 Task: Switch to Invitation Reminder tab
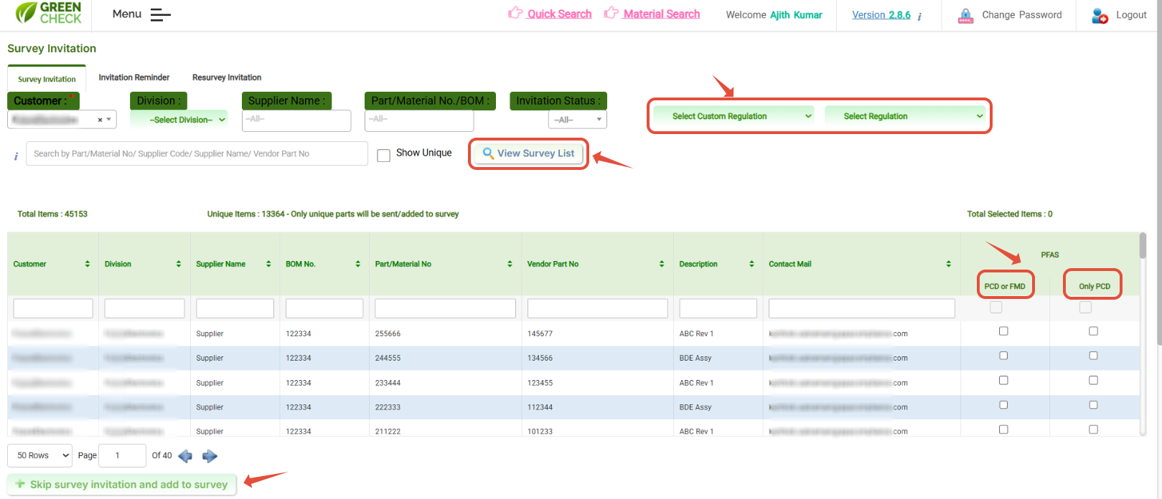pos(134,77)
